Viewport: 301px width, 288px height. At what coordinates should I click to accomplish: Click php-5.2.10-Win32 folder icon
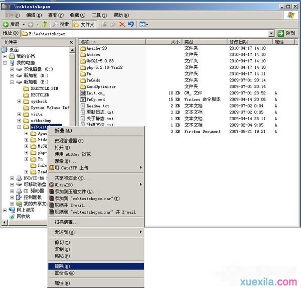[x=83, y=67]
